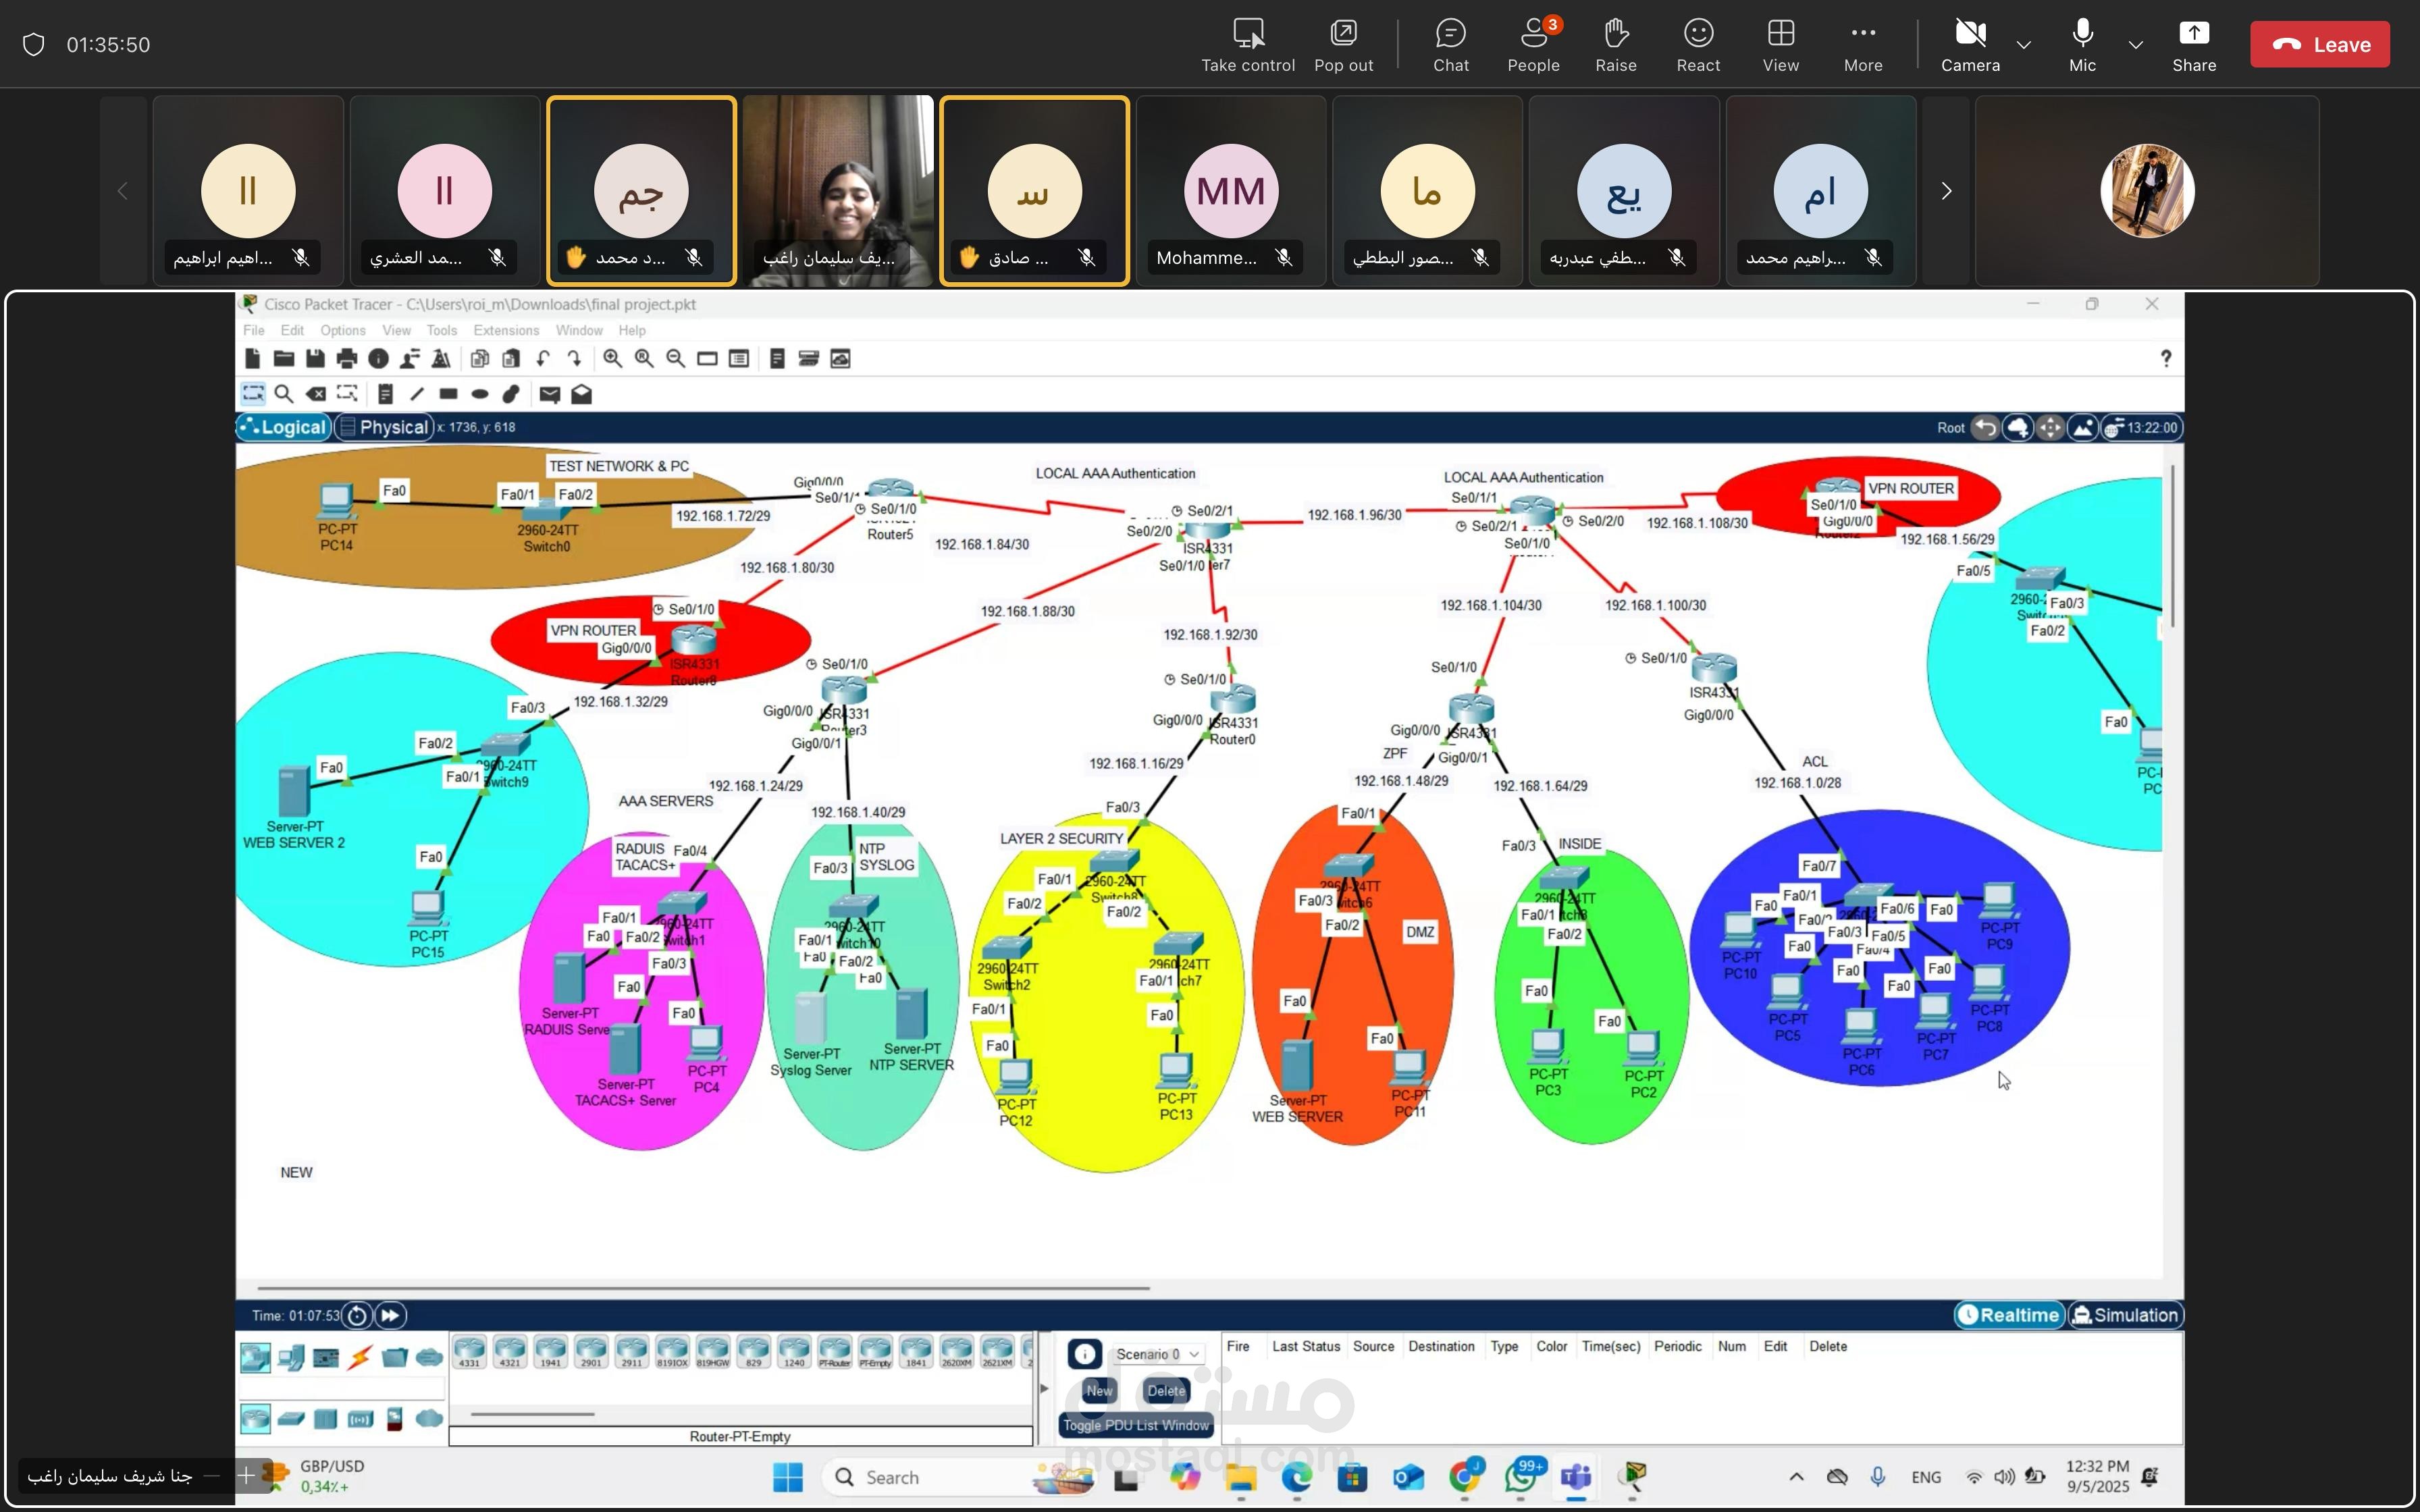
Task: Click Toggle PDU List Window button
Action: 1136,1425
